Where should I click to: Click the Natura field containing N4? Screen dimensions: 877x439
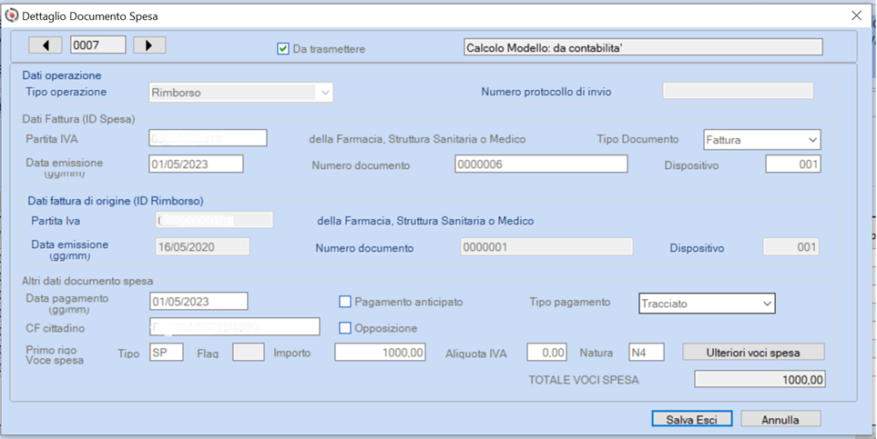coord(647,353)
